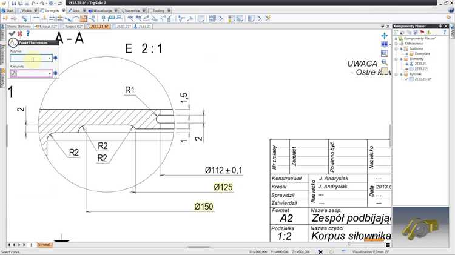Screen dimensions: 455x255
Task: Select Komponenty Plasser root in the tree
Action: [x=420, y=38]
